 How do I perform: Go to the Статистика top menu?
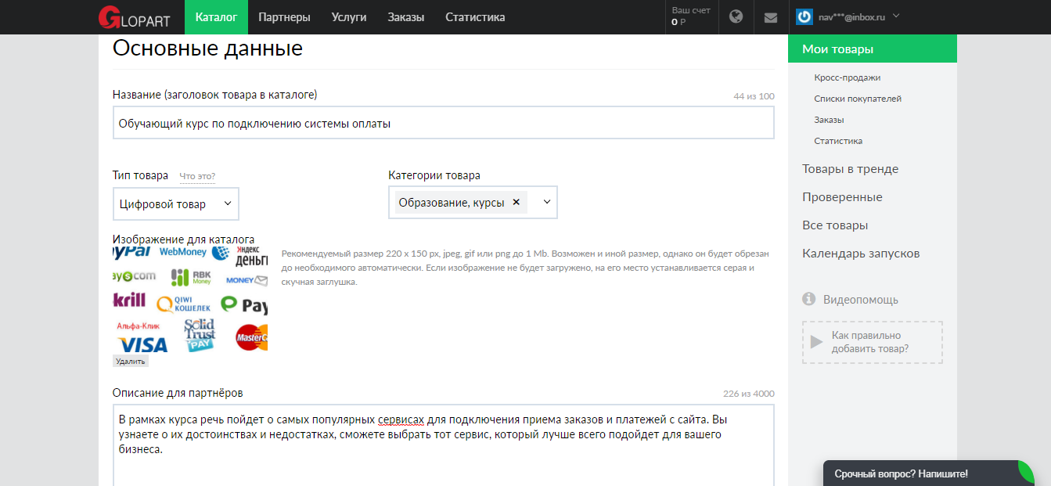(475, 17)
